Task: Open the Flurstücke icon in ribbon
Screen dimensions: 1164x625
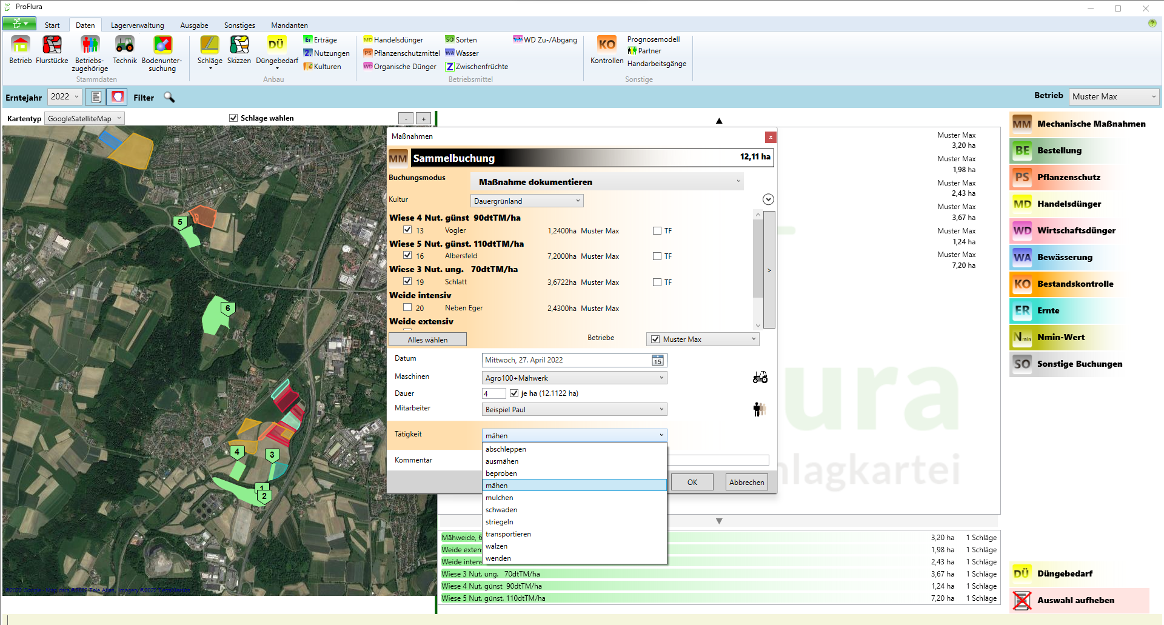Action: 52,45
